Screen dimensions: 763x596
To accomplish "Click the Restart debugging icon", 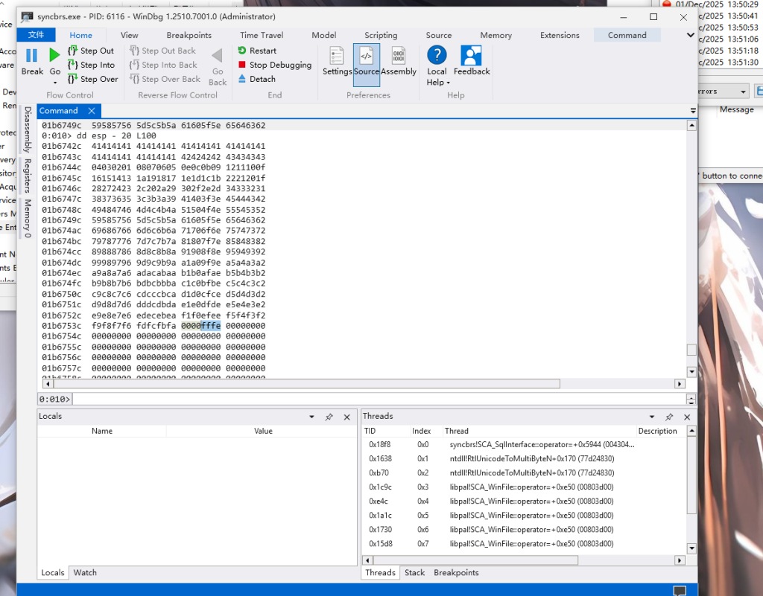I will 242,51.
